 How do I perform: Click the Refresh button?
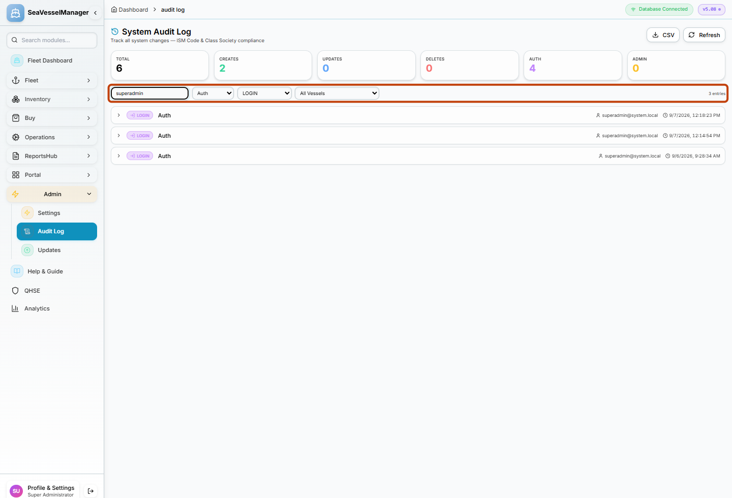pos(704,35)
